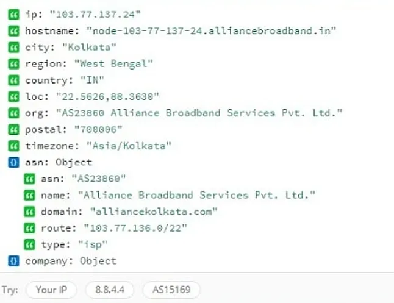Image resolution: width=394 pixels, height=303 pixels.
Task: Click the string icon next to hostname
Action: (13, 31)
